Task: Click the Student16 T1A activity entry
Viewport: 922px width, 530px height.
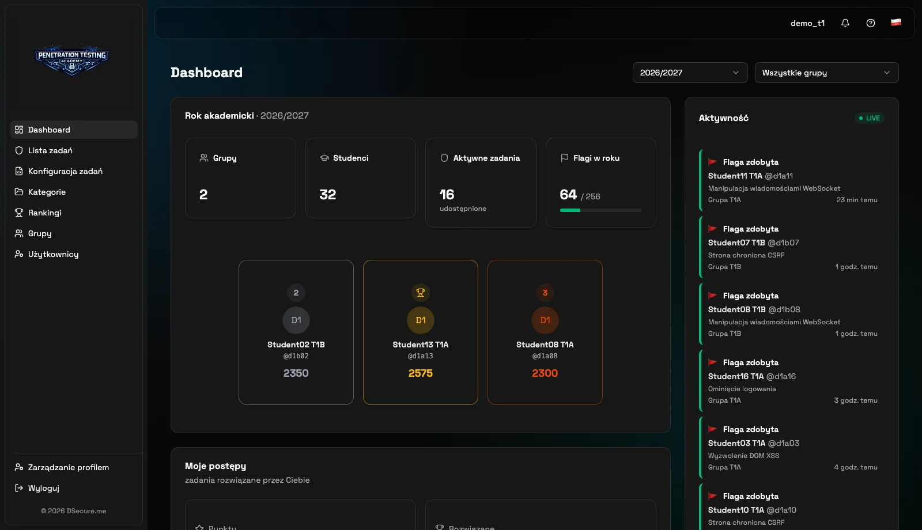Action: tap(792, 381)
